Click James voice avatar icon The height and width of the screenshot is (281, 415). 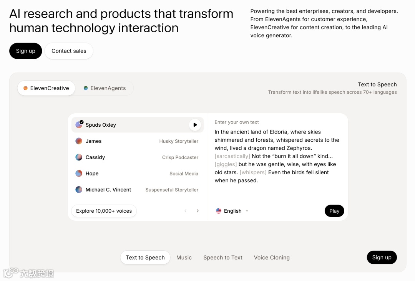point(79,141)
